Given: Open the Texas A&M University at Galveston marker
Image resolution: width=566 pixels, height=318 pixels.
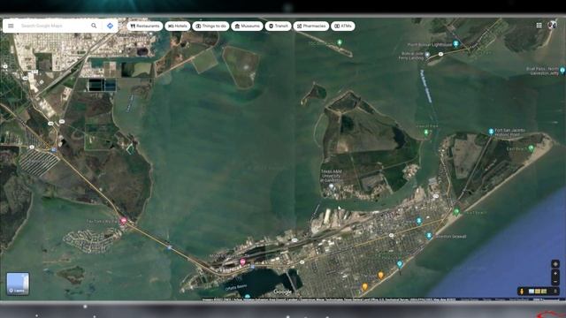Looking at the screenshot, I should click(x=332, y=186).
